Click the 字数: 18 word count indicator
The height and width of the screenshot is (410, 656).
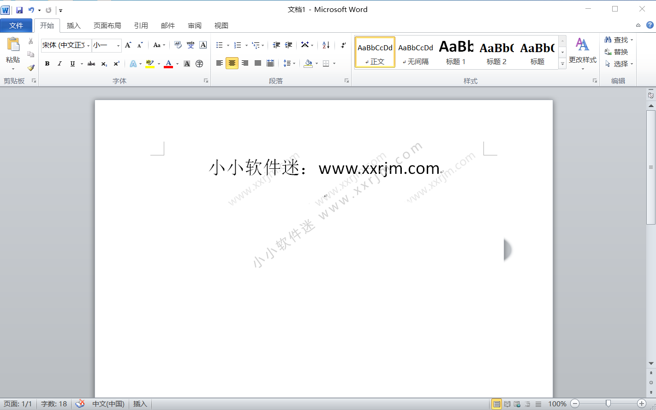(54, 404)
